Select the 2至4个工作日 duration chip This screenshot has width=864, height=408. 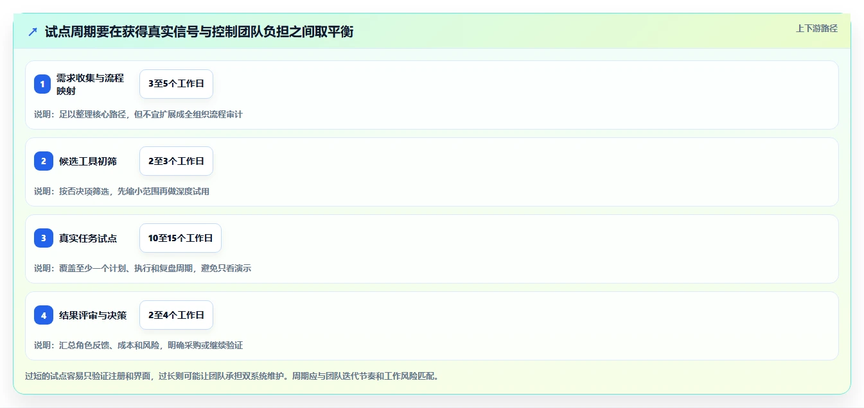(176, 315)
